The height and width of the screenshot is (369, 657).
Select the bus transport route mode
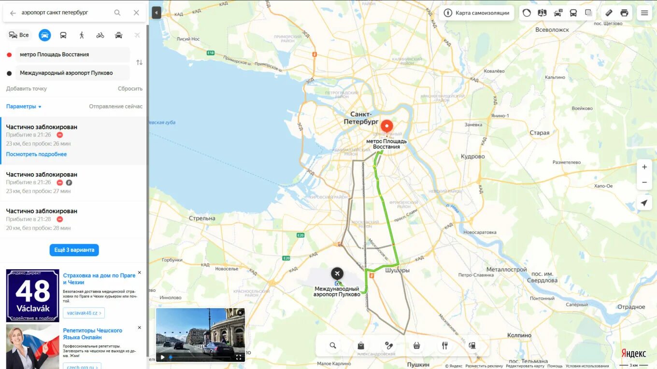click(63, 35)
